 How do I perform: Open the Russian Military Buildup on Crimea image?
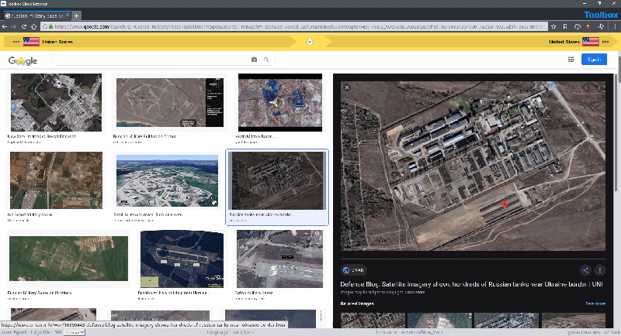tap(170, 103)
